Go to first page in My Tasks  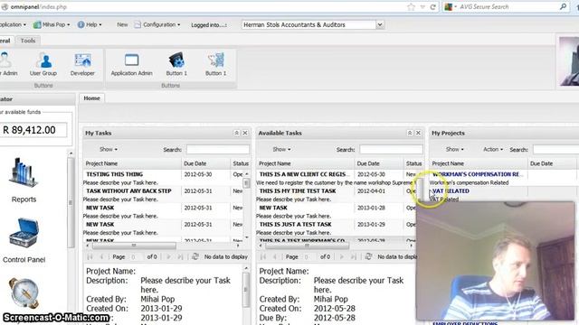90,256
